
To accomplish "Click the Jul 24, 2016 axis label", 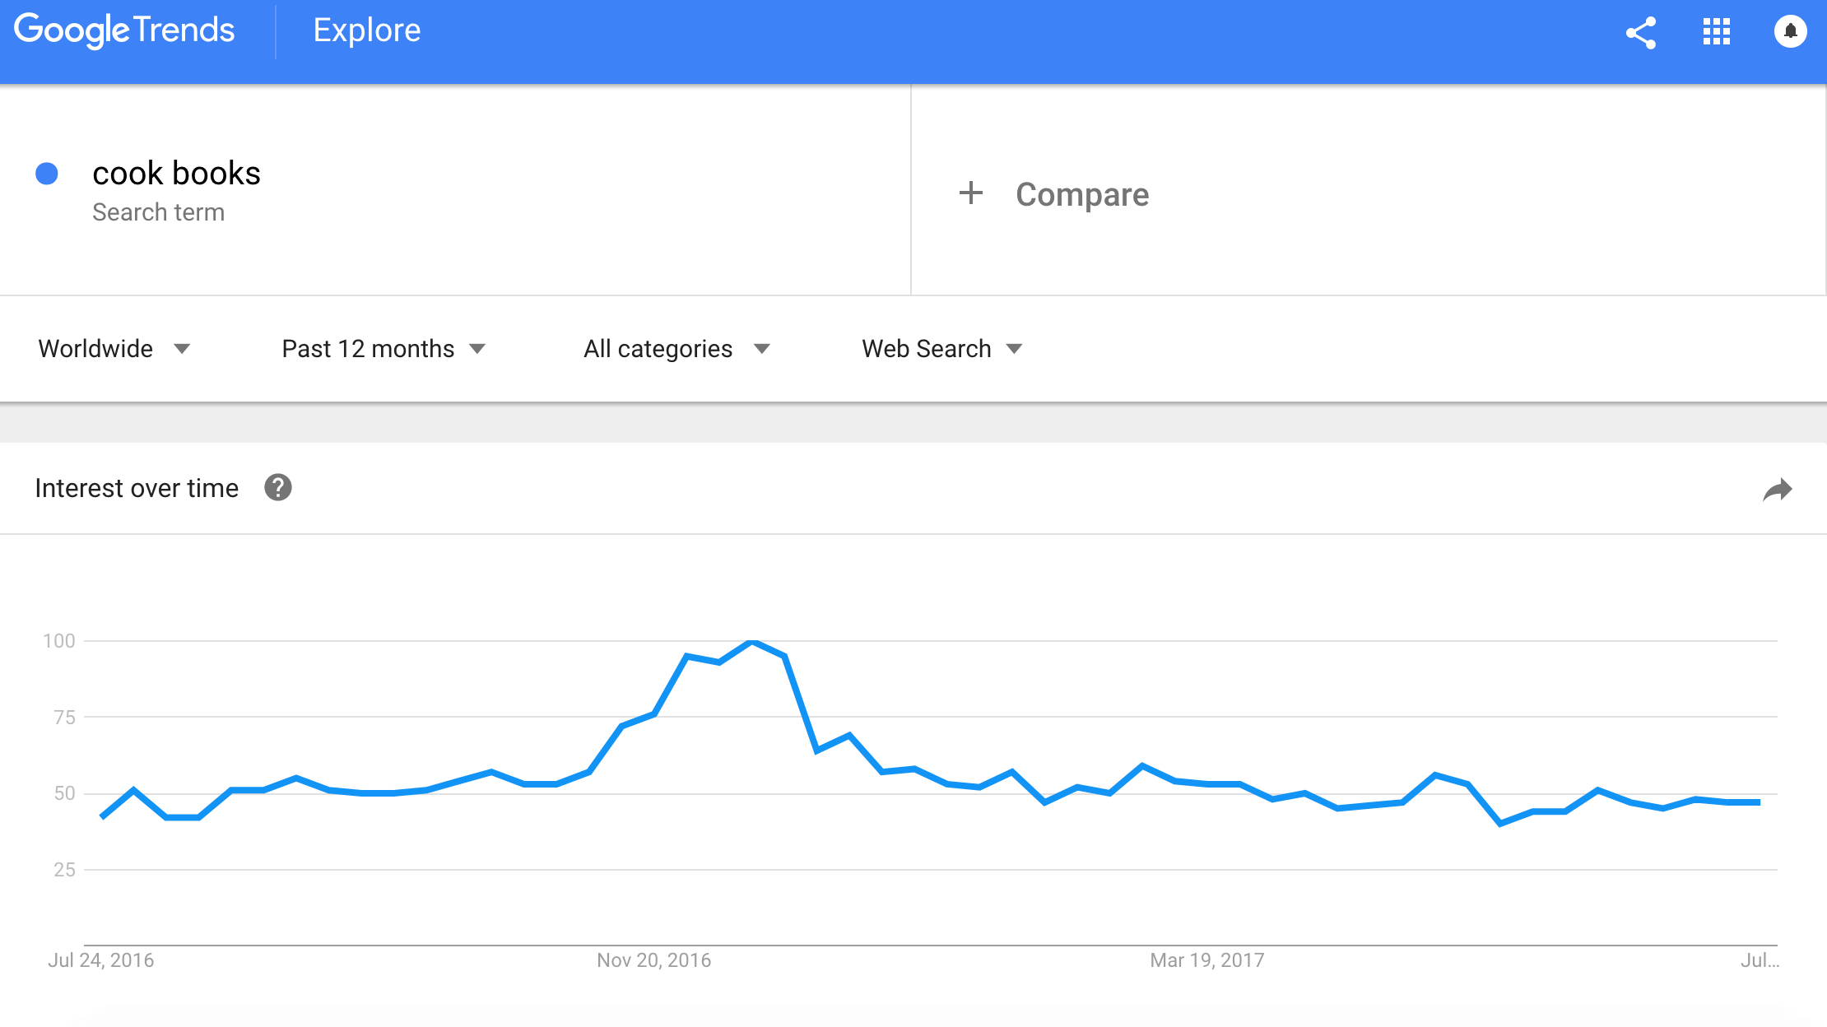I will point(101,960).
